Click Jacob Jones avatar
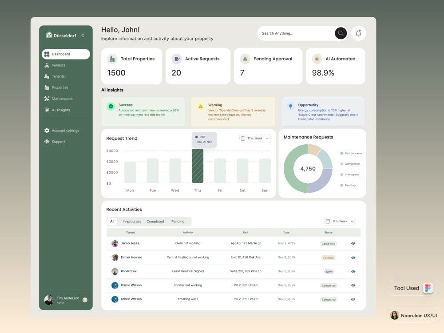Viewport: 444px width, 333px height. (115, 243)
